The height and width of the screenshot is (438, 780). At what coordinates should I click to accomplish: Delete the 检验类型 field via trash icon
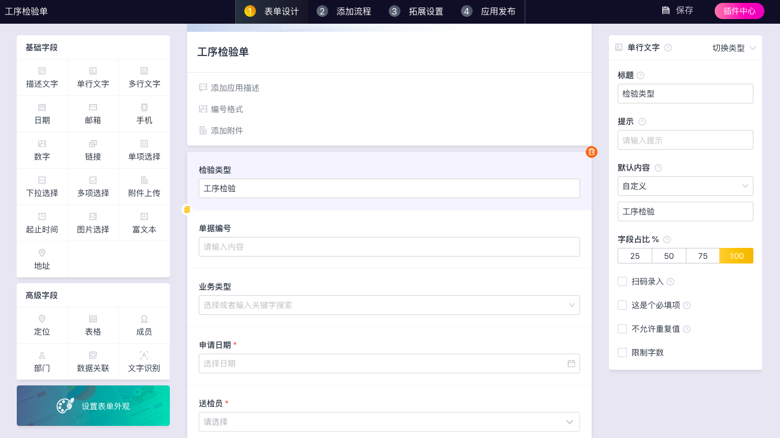[592, 152]
